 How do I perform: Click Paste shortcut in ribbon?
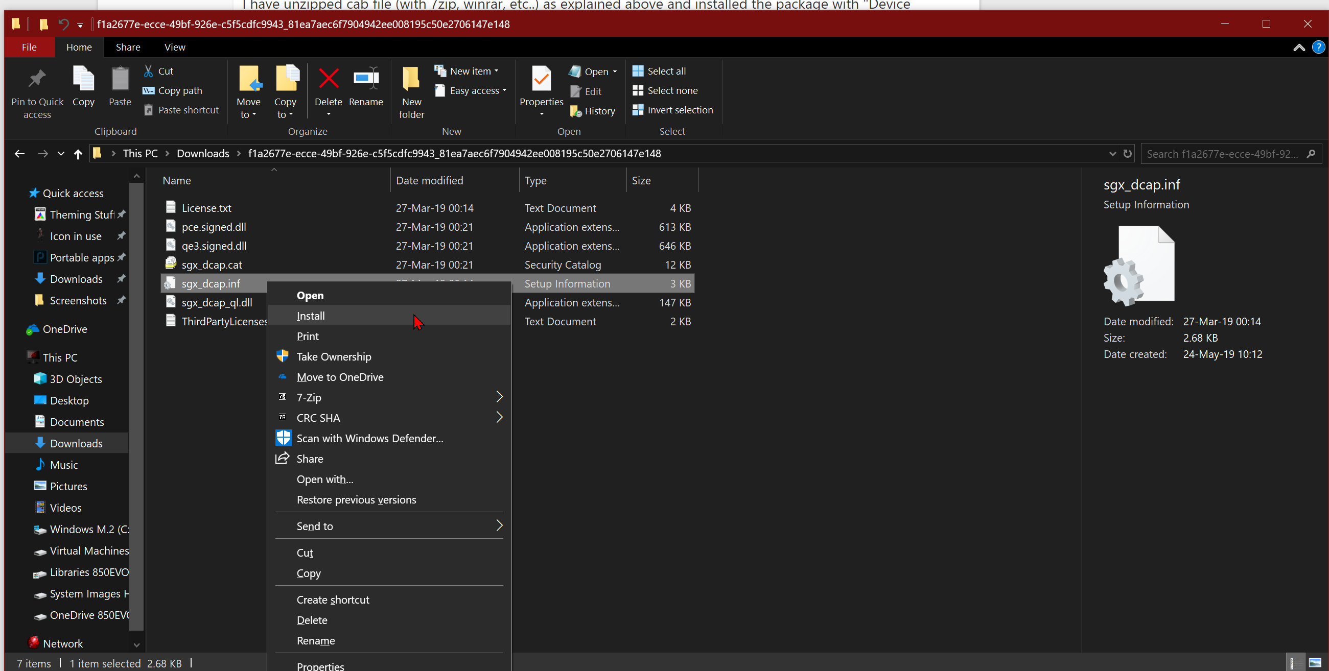coord(180,110)
